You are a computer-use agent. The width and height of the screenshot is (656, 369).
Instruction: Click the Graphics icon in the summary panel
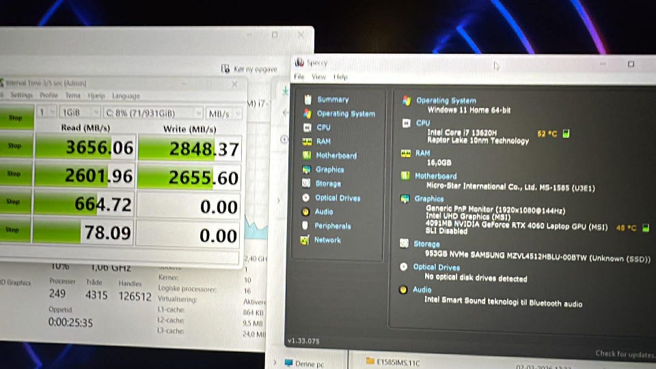click(x=405, y=198)
